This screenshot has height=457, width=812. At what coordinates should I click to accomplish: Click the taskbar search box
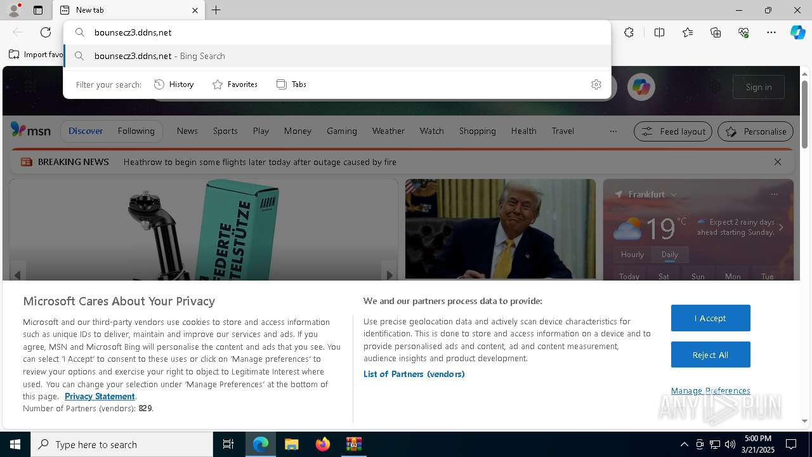click(x=122, y=444)
